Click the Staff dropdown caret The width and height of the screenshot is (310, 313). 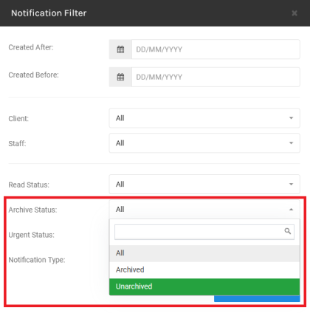[x=291, y=143]
